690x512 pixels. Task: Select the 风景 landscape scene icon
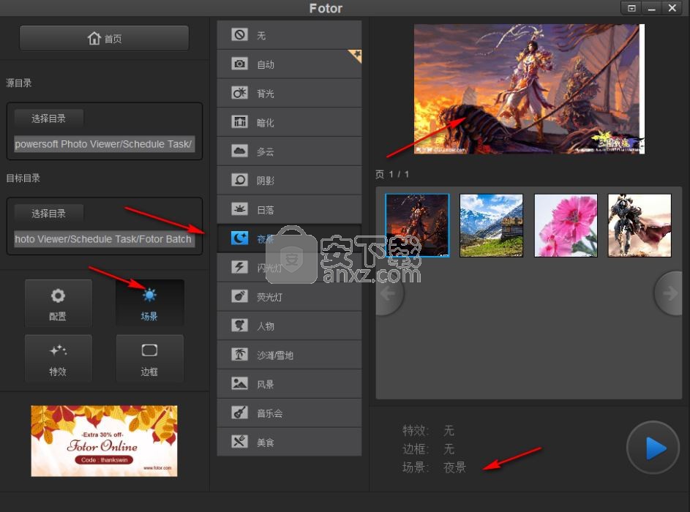tap(239, 383)
